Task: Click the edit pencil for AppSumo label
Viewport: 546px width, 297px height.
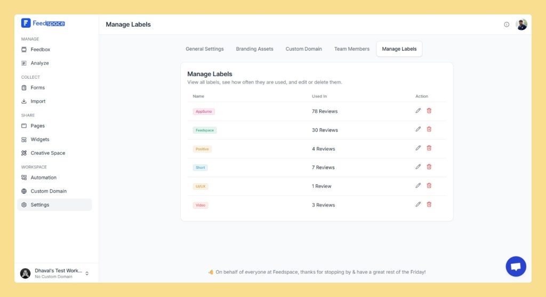Action: click(418, 111)
